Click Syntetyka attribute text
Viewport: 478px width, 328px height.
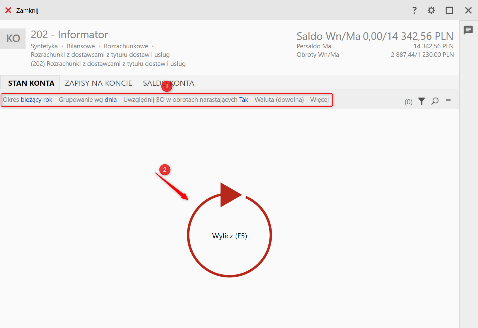[x=44, y=46]
